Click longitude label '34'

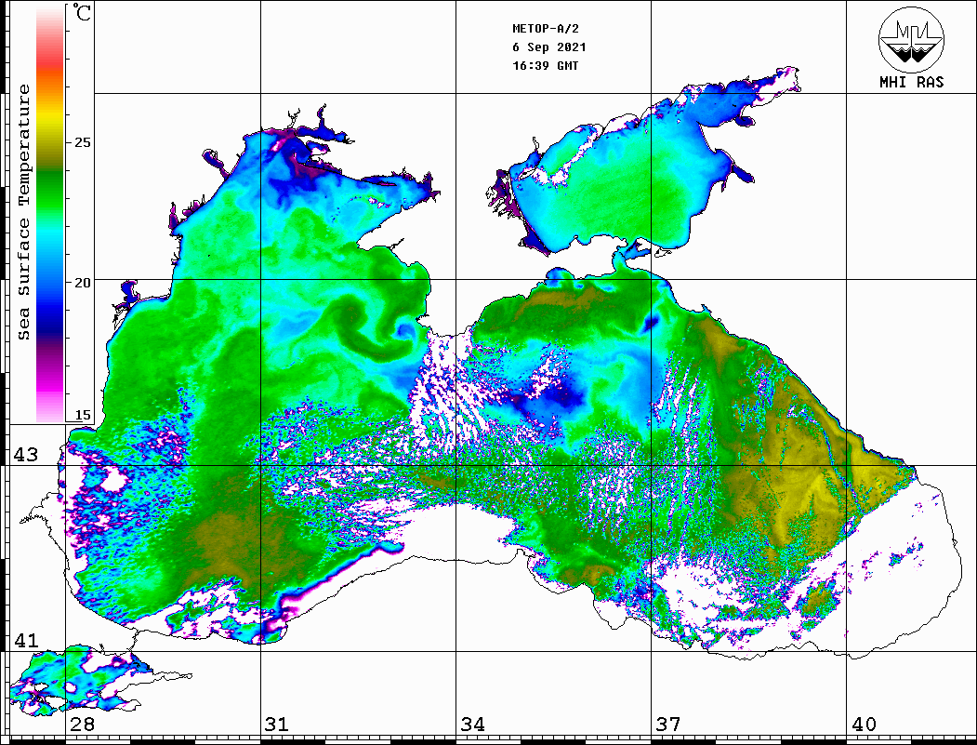[x=472, y=724]
